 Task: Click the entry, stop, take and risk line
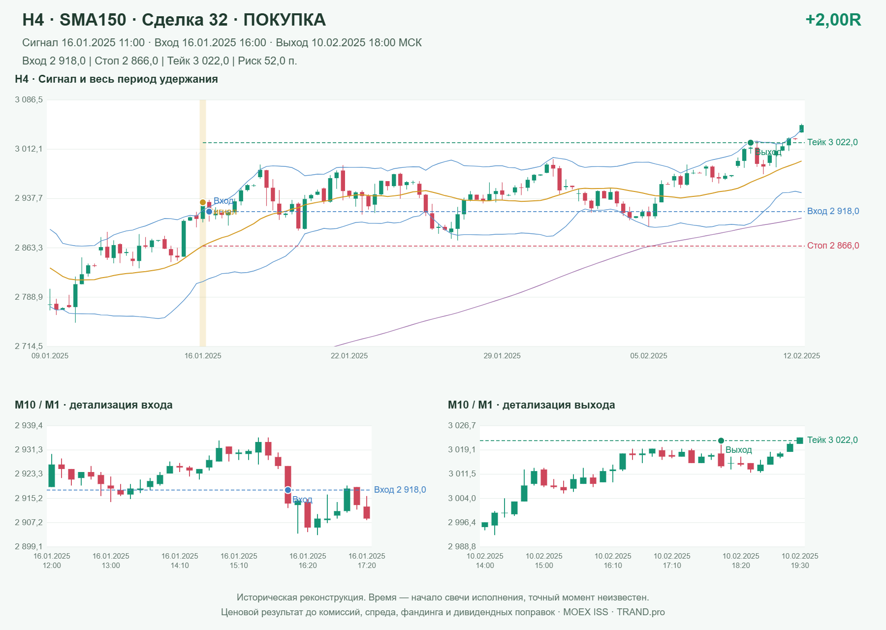click(x=159, y=61)
